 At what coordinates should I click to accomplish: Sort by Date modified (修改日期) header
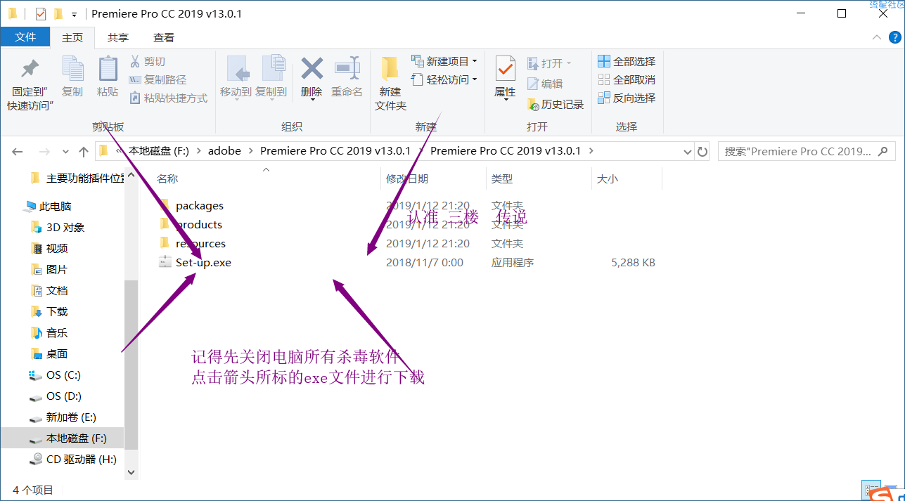click(406, 179)
